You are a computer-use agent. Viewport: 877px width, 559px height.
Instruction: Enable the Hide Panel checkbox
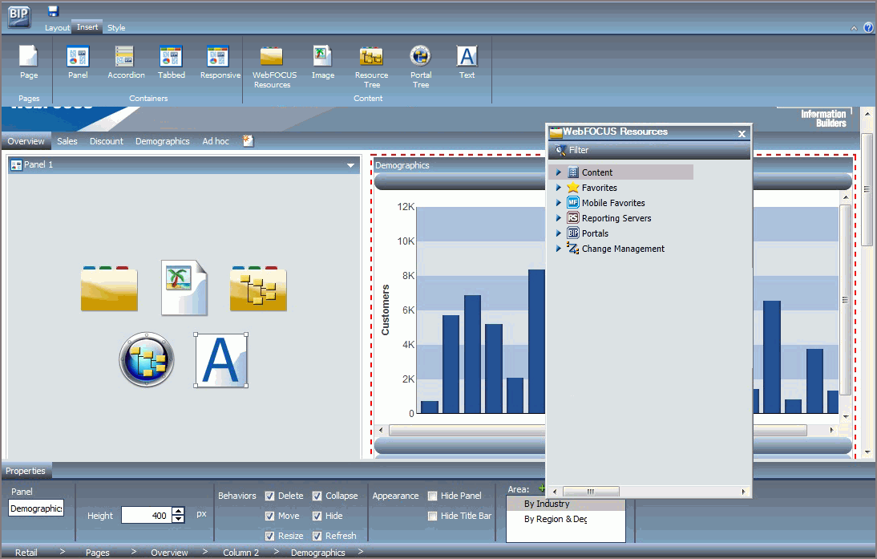point(432,496)
